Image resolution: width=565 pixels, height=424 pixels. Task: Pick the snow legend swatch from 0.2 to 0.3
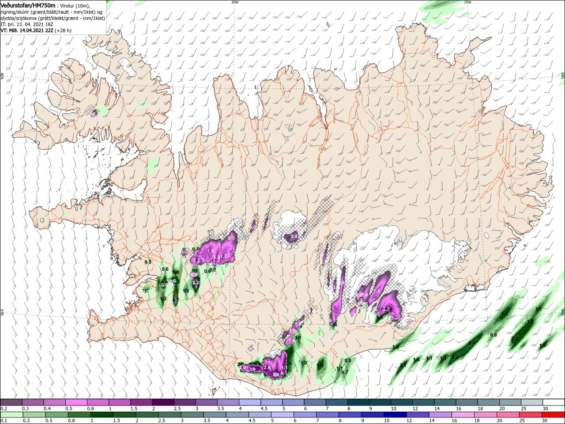11,402
